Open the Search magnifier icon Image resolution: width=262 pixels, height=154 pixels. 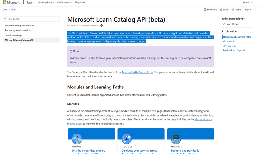[251, 2]
